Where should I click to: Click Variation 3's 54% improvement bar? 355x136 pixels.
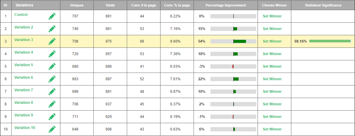233,41
